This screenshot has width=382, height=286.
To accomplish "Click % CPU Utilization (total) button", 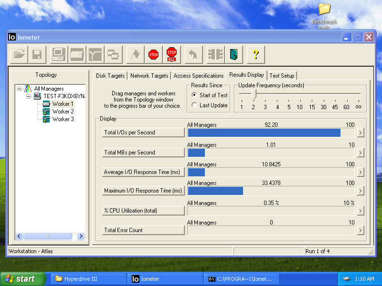I will coord(143,211).
